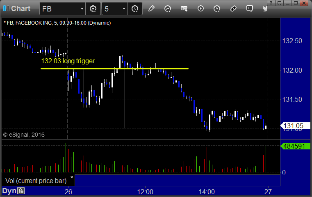Select the pencil drawing tool
This screenshot has height=197, width=312.
[151, 9]
